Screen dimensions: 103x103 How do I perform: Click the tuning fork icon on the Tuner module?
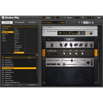[x=44, y=28]
